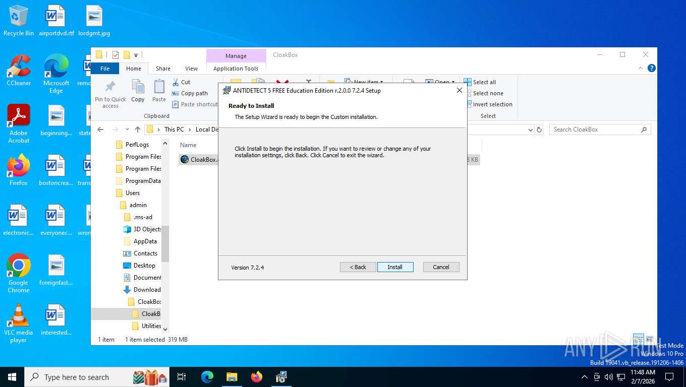Image resolution: width=686 pixels, height=387 pixels.
Task: Open Recycle Bin desktop icon
Action: [19, 21]
